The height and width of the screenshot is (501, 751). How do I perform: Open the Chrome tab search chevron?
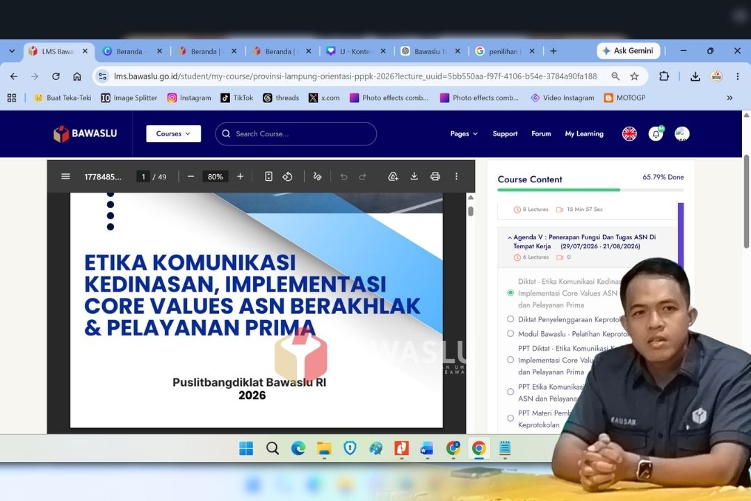point(12,51)
